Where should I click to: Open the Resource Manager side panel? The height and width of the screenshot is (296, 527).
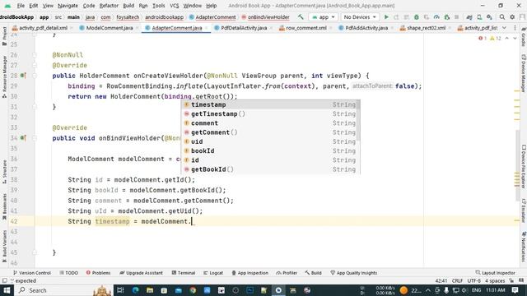[4, 76]
